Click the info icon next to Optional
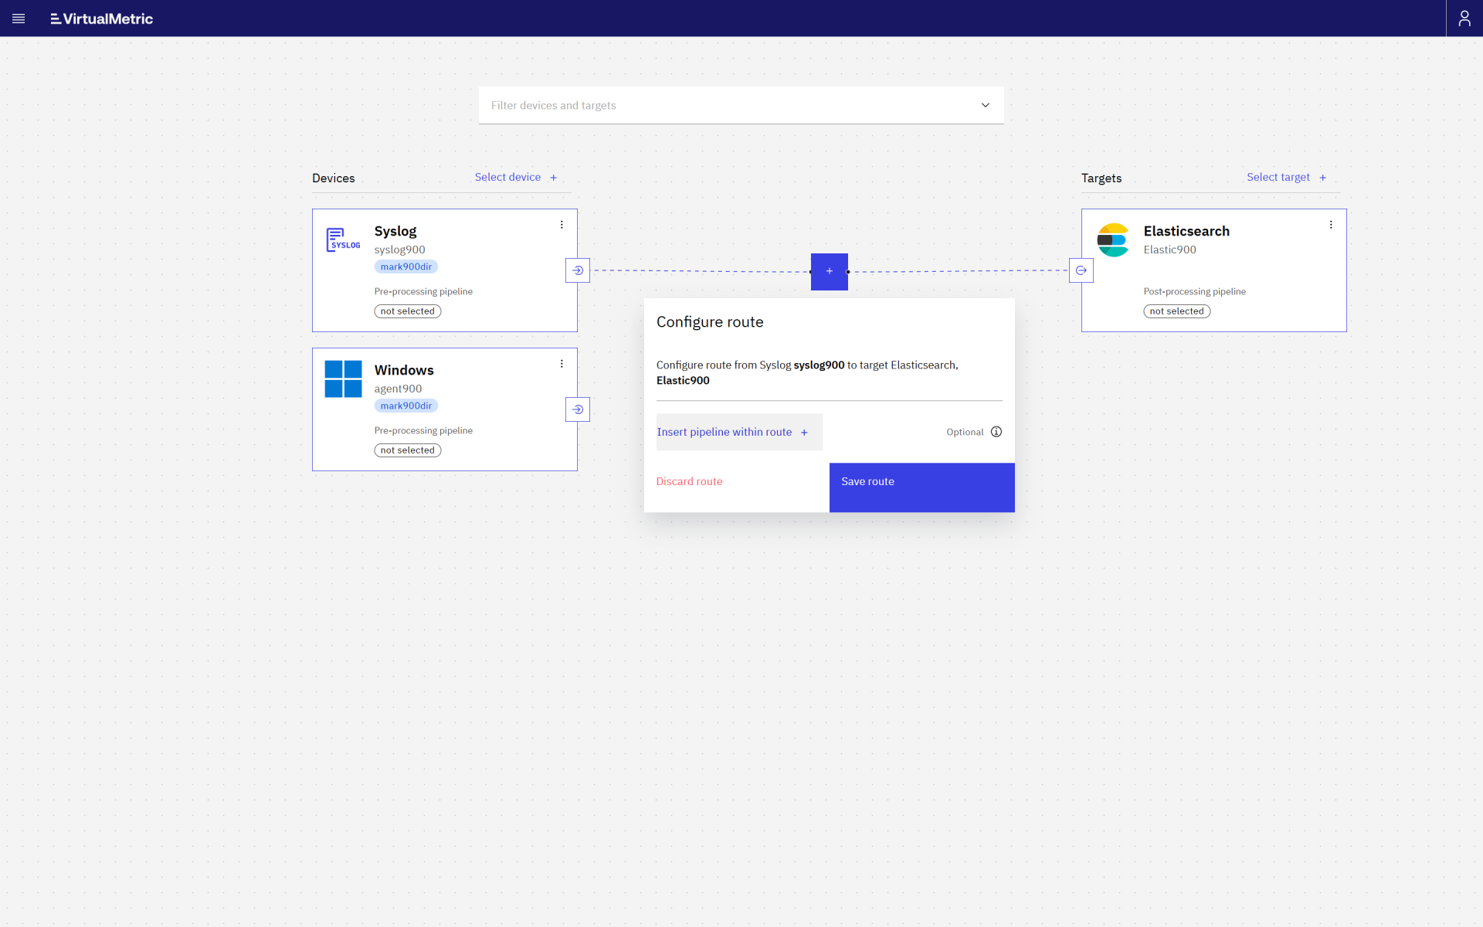1483x927 pixels. pyautogui.click(x=996, y=432)
